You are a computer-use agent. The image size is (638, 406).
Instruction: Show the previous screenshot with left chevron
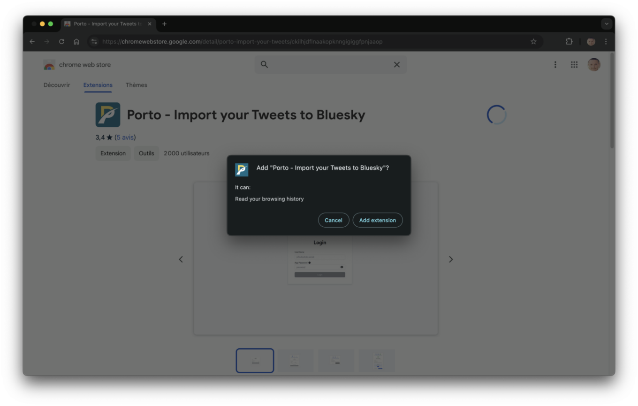point(181,259)
